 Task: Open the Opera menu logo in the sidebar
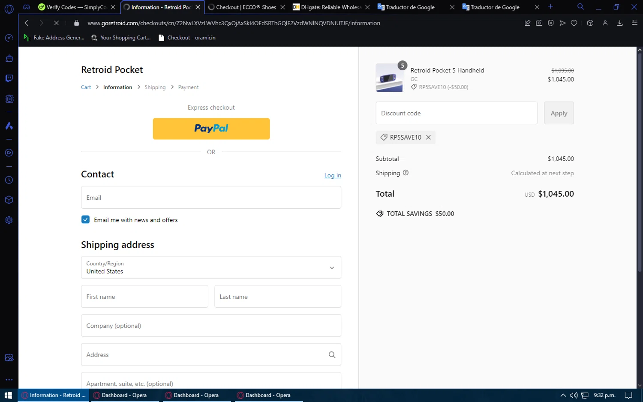pyautogui.click(x=9, y=9)
